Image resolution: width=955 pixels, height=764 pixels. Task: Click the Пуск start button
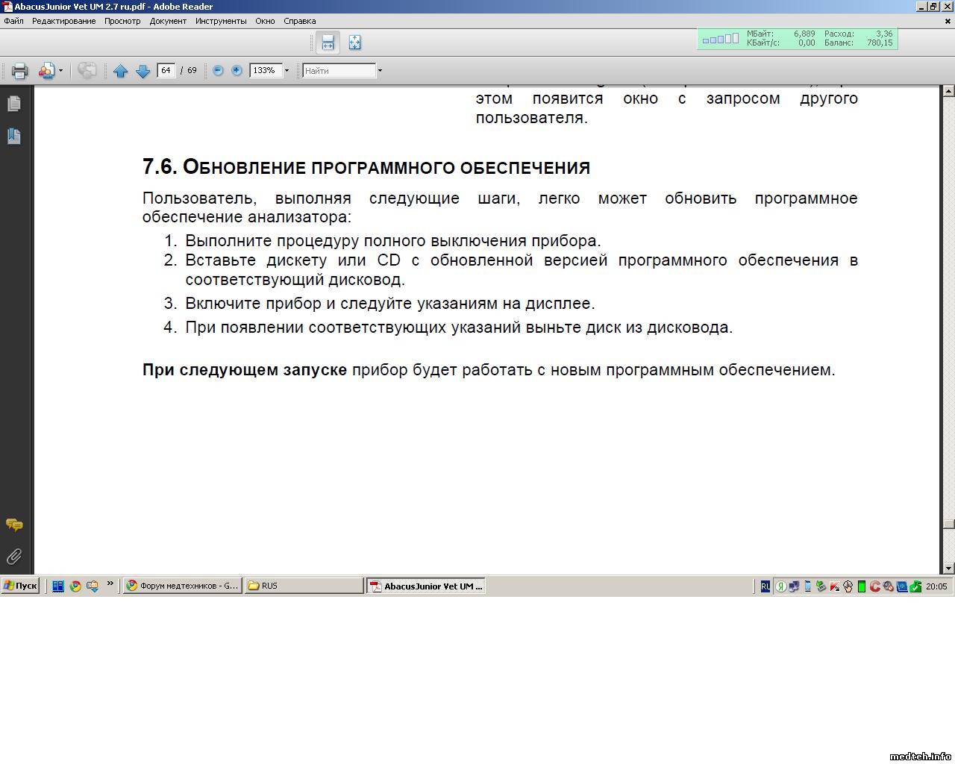click(20, 586)
